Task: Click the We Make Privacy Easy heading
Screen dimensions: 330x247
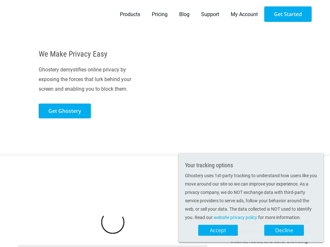Action: click(73, 54)
